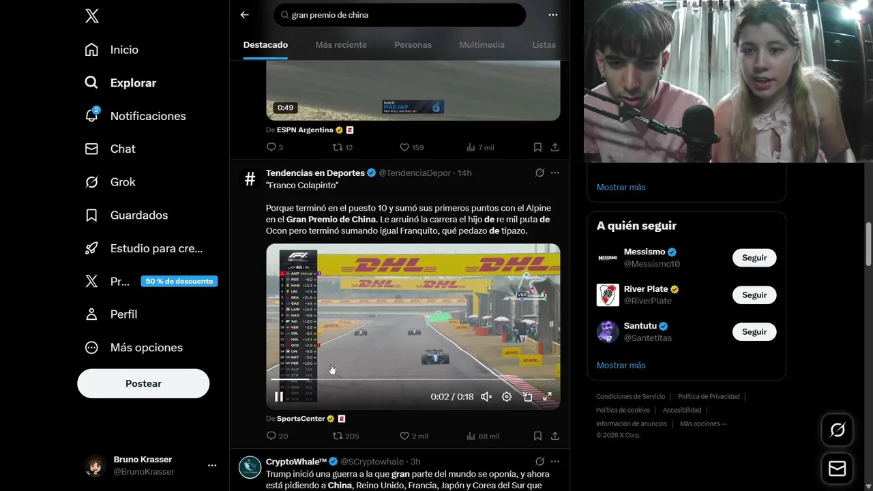Click the Postear button

143,383
